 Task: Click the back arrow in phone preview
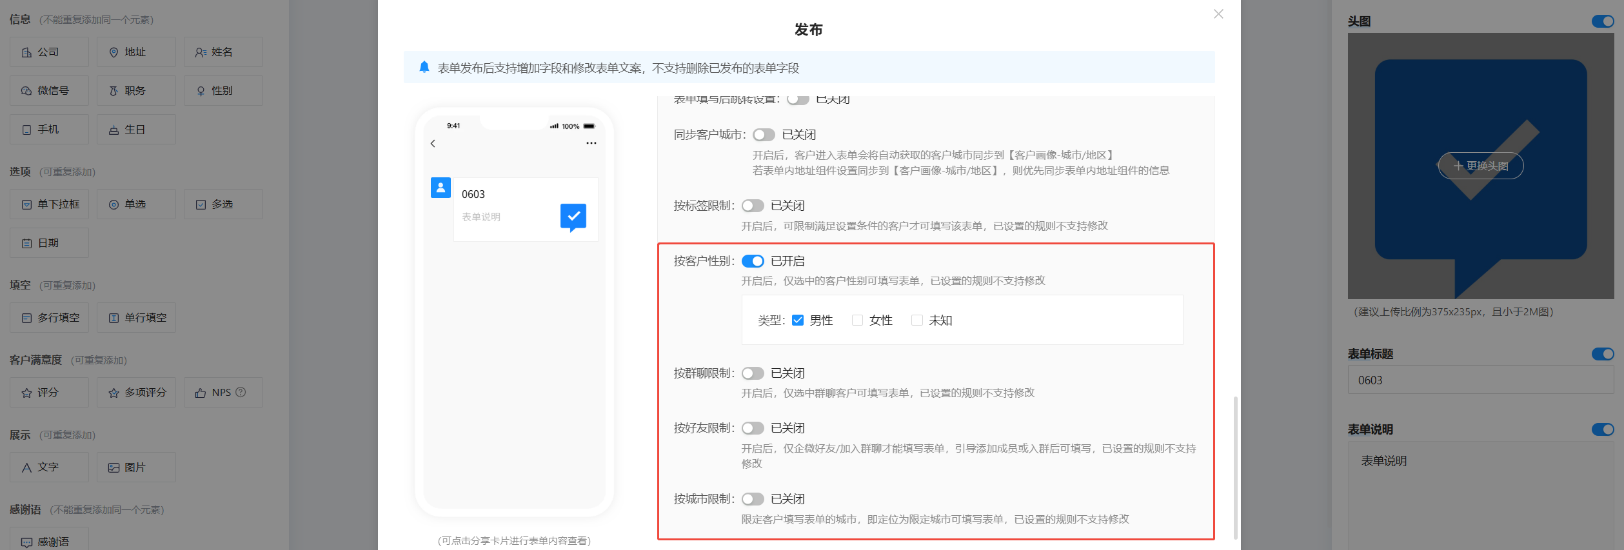click(x=433, y=143)
